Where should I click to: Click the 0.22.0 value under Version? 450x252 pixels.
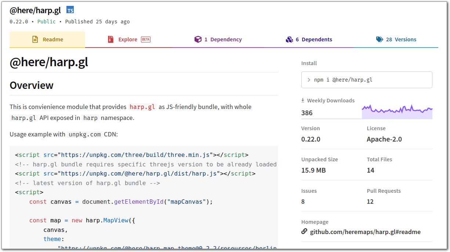click(311, 139)
